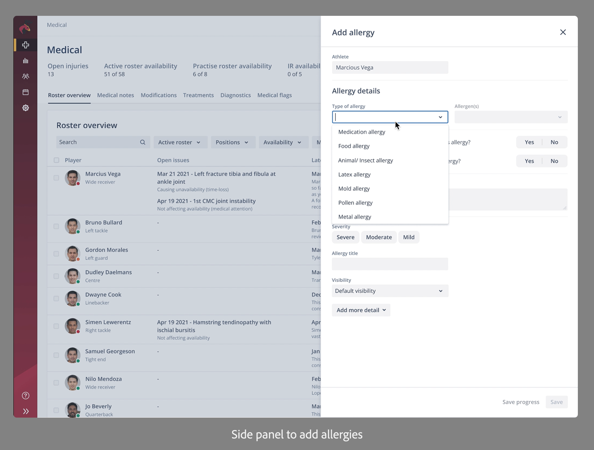Select Pollen allergy option

coord(390,203)
